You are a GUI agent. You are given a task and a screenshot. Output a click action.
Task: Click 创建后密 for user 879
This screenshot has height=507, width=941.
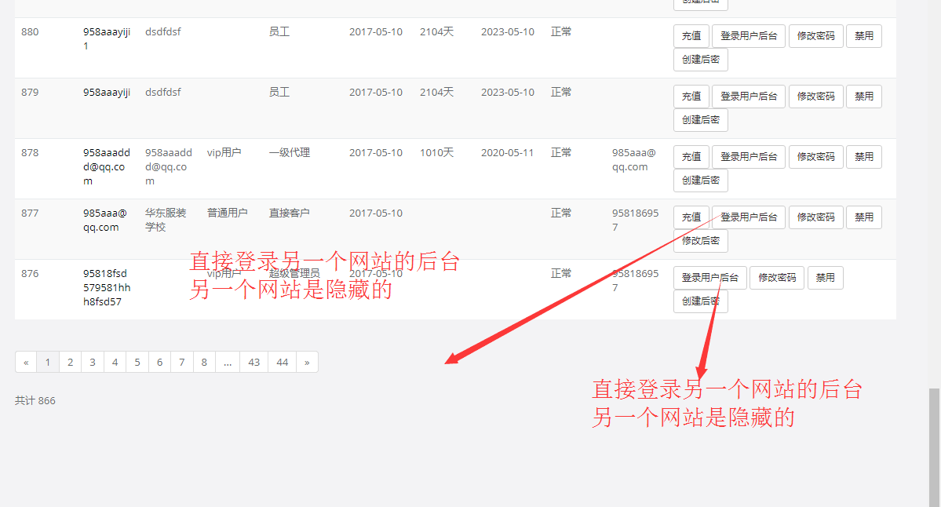(700, 120)
